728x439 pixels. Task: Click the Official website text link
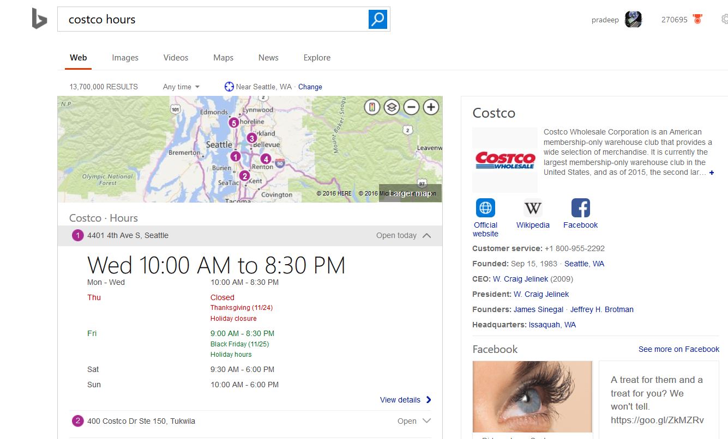(x=485, y=229)
